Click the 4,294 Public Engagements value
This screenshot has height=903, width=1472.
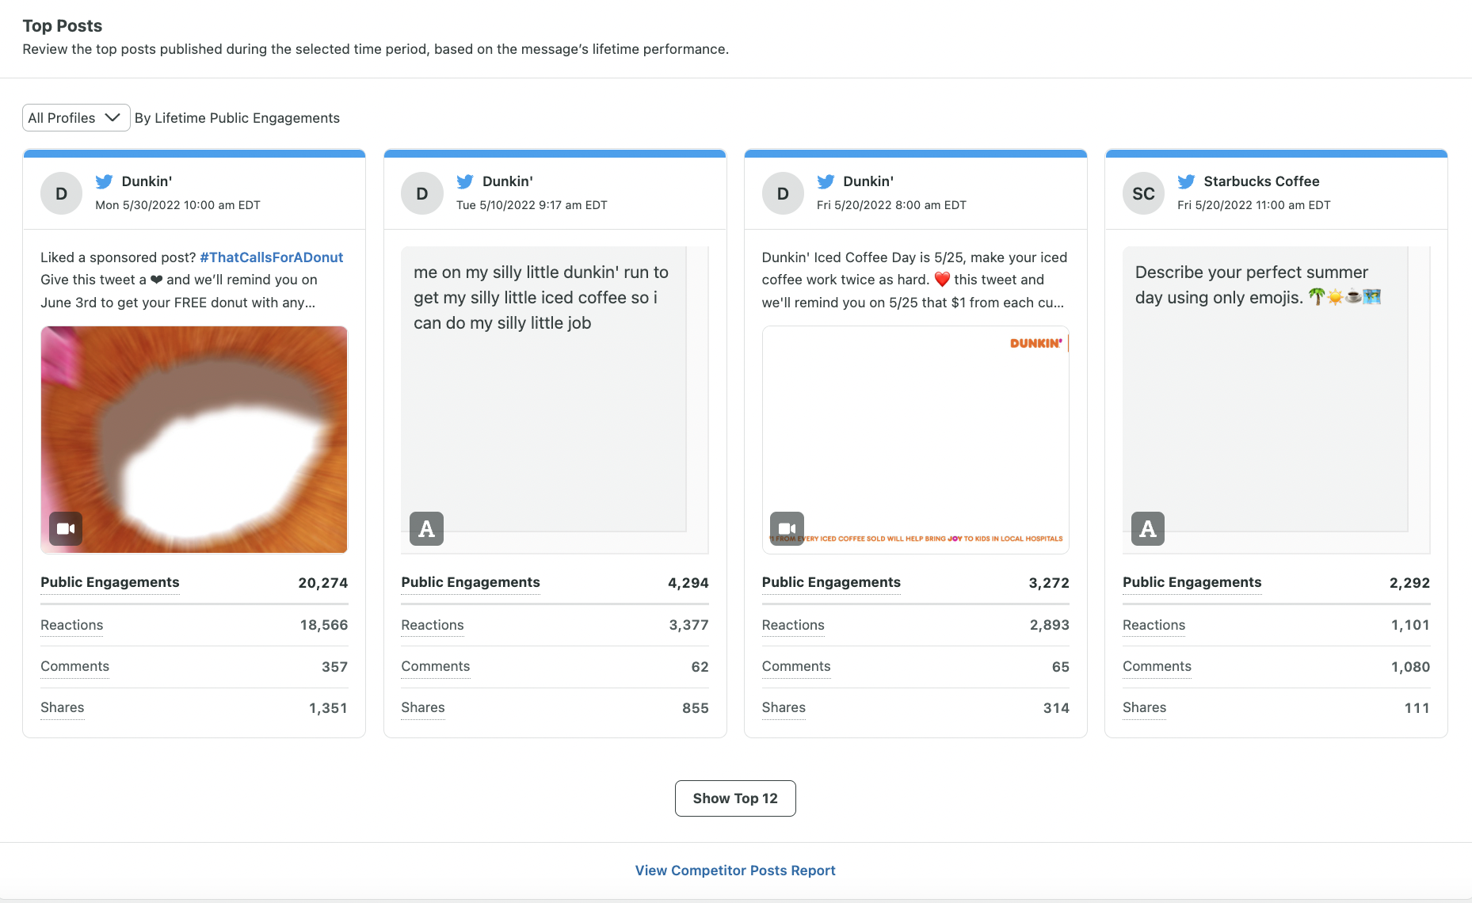click(x=688, y=583)
